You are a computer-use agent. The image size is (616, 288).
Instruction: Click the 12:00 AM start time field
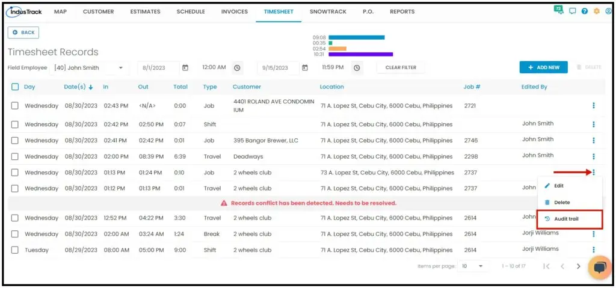214,67
